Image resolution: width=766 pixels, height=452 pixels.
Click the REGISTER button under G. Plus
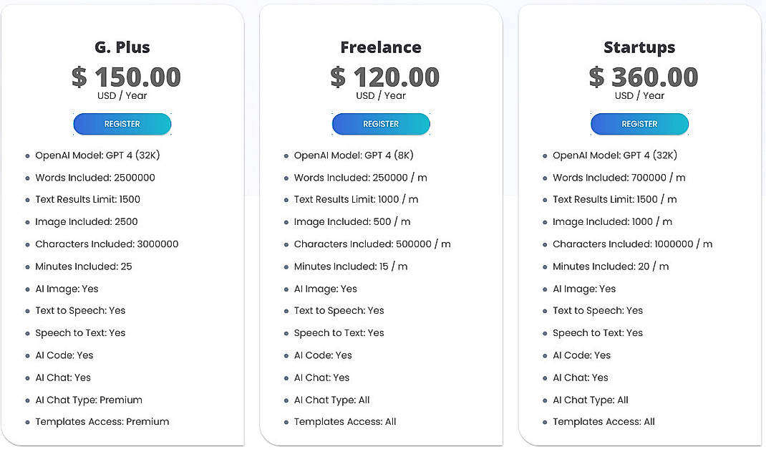122,123
